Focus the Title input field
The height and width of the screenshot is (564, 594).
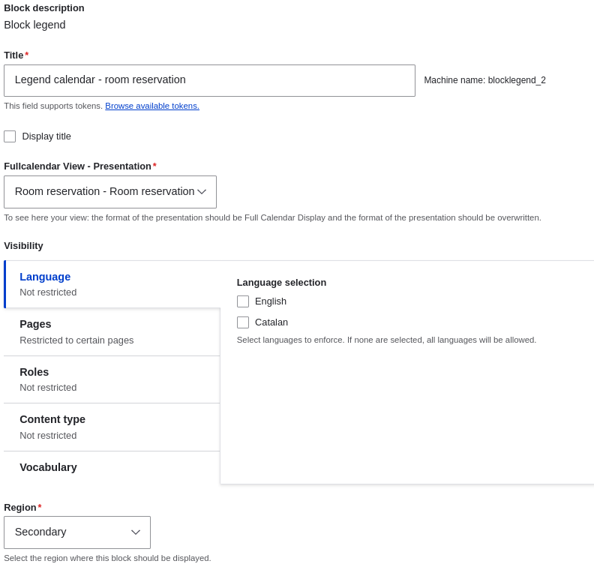tap(209, 80)
